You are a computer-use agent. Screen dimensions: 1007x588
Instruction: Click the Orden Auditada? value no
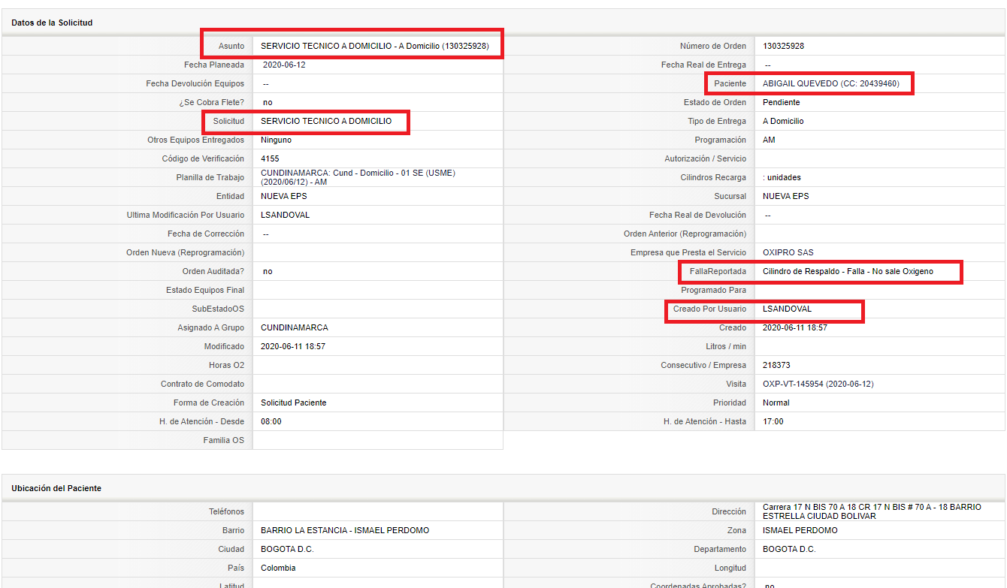click(268, 271)
